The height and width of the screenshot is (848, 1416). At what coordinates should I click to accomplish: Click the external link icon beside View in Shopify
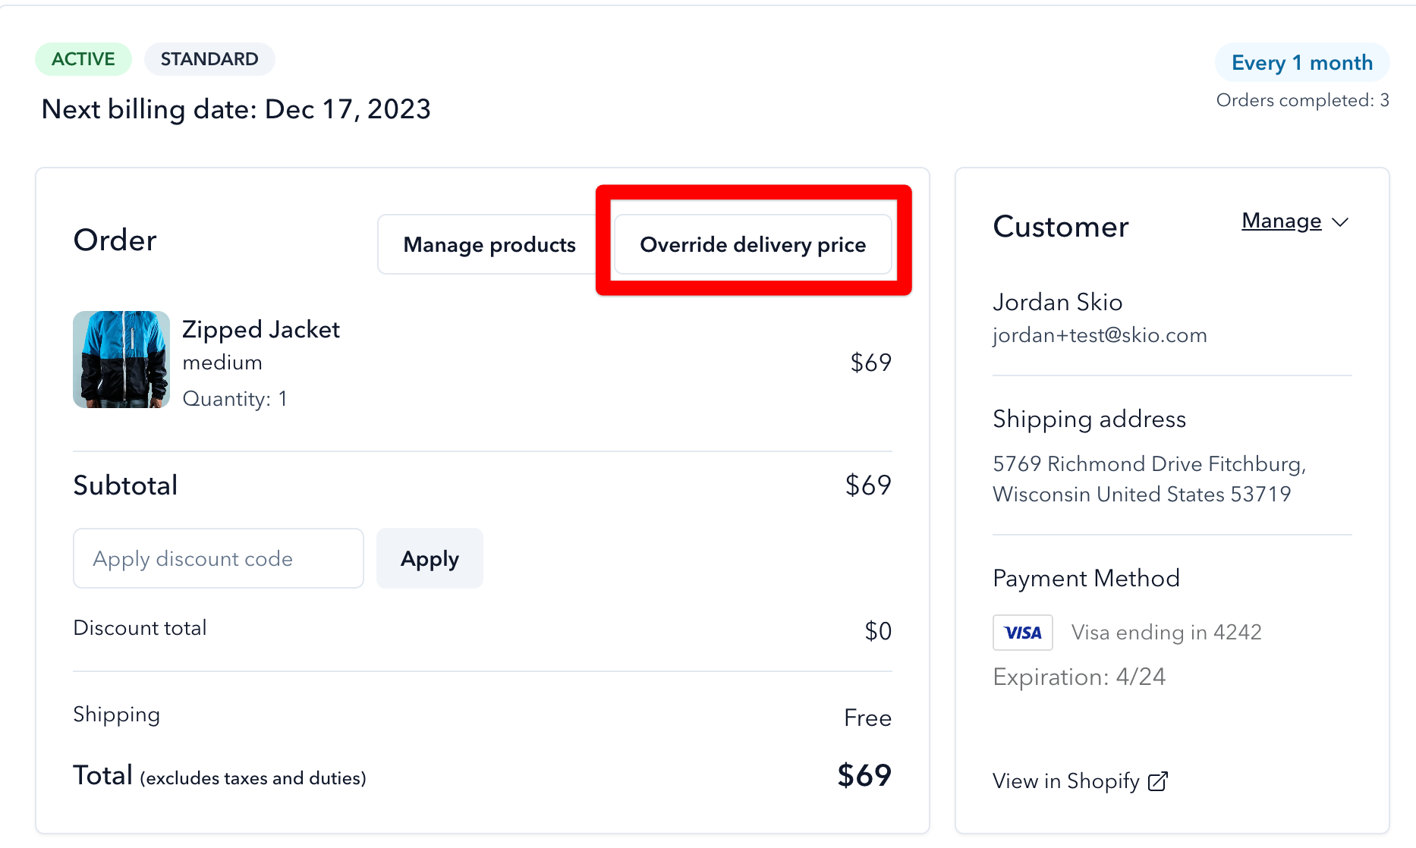pos(1157,781)
